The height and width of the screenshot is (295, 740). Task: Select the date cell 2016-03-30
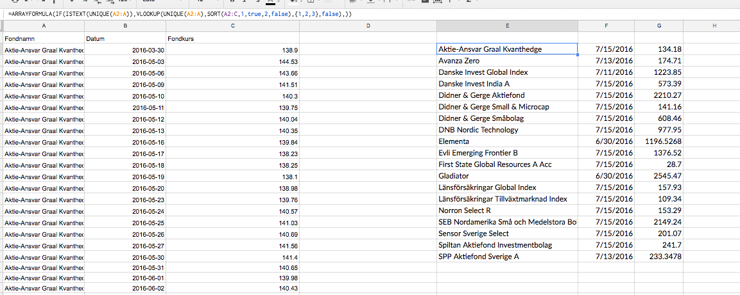coord(125,50)
